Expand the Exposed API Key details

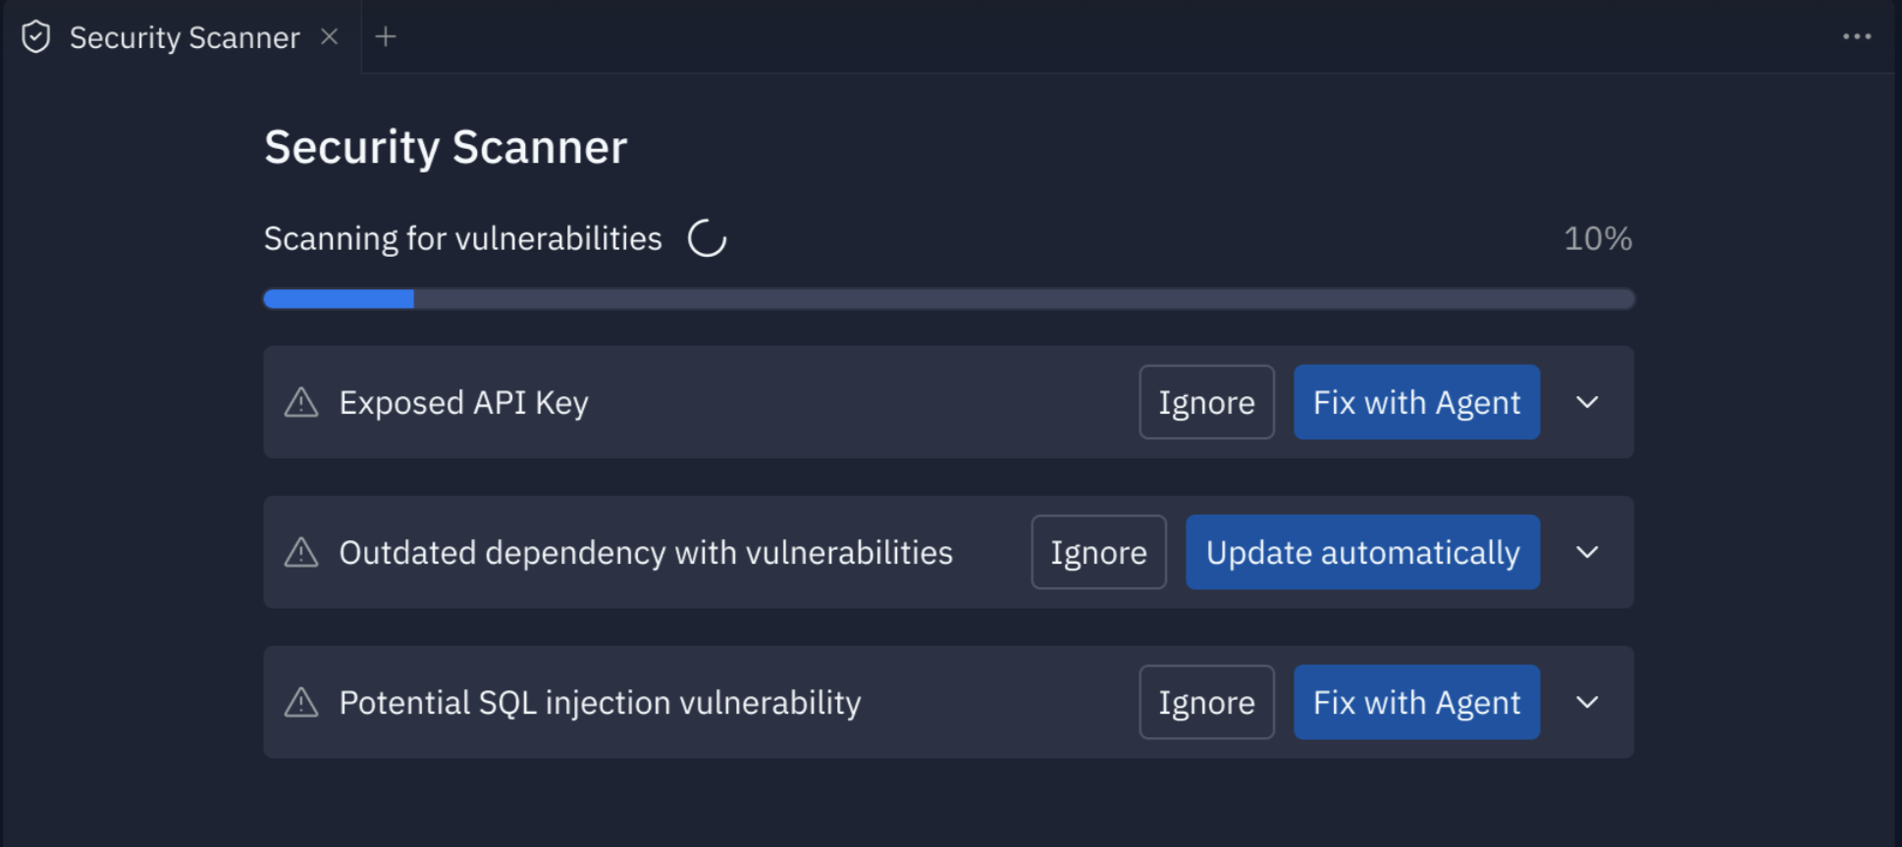pos(1587,402)
